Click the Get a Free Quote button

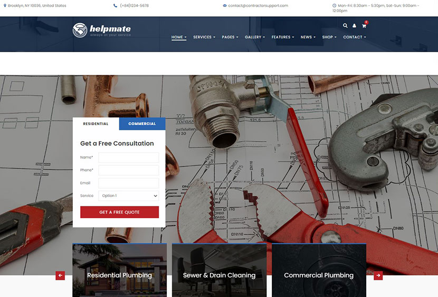click(x=120, y=212)
